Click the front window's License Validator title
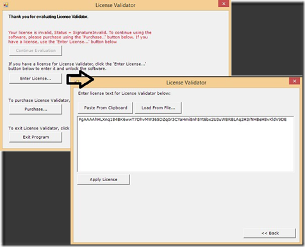The image size is (305, 247). point(186,83)
